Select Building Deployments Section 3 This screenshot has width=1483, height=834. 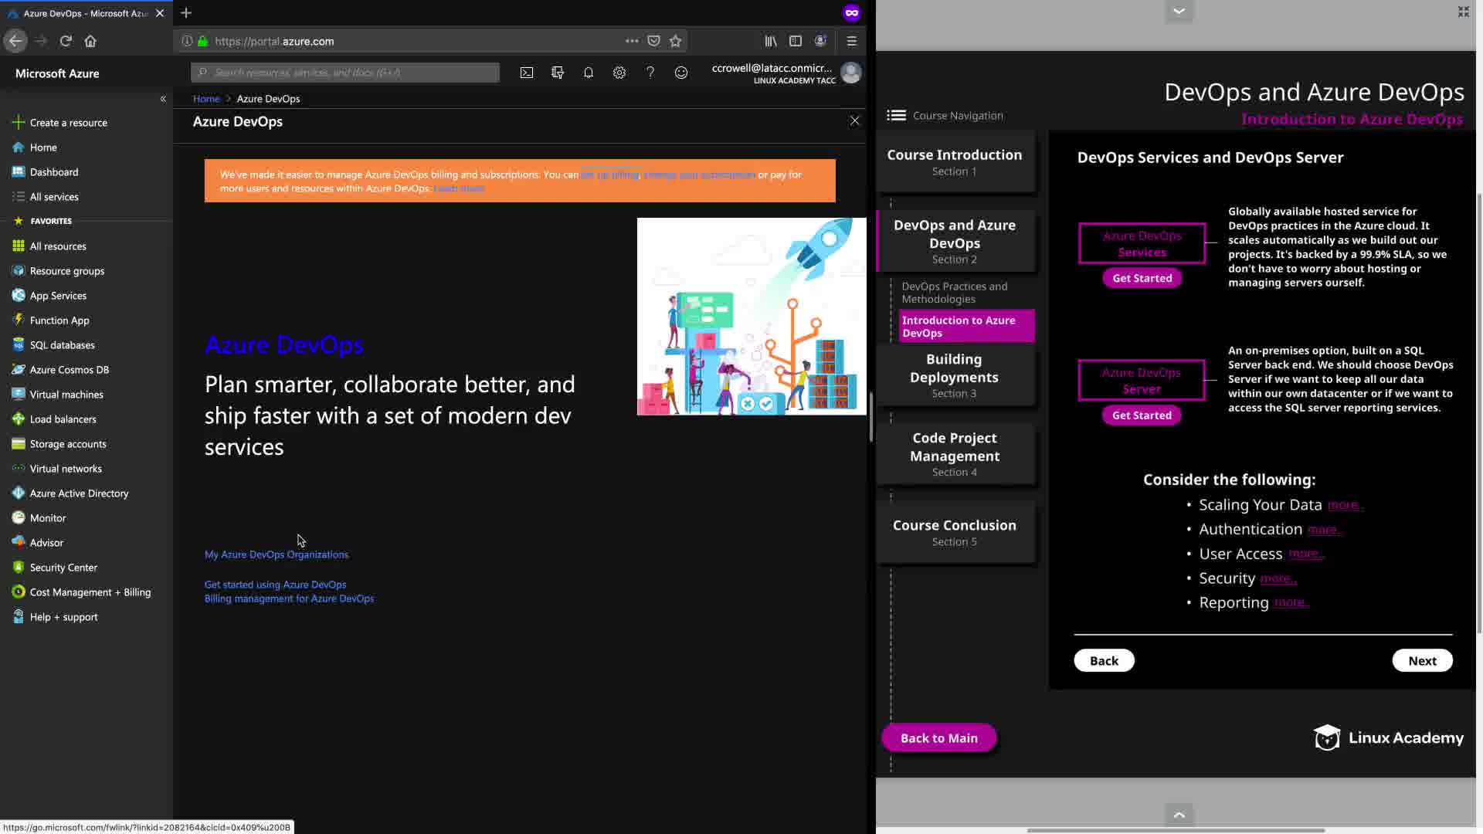point(955,375)
